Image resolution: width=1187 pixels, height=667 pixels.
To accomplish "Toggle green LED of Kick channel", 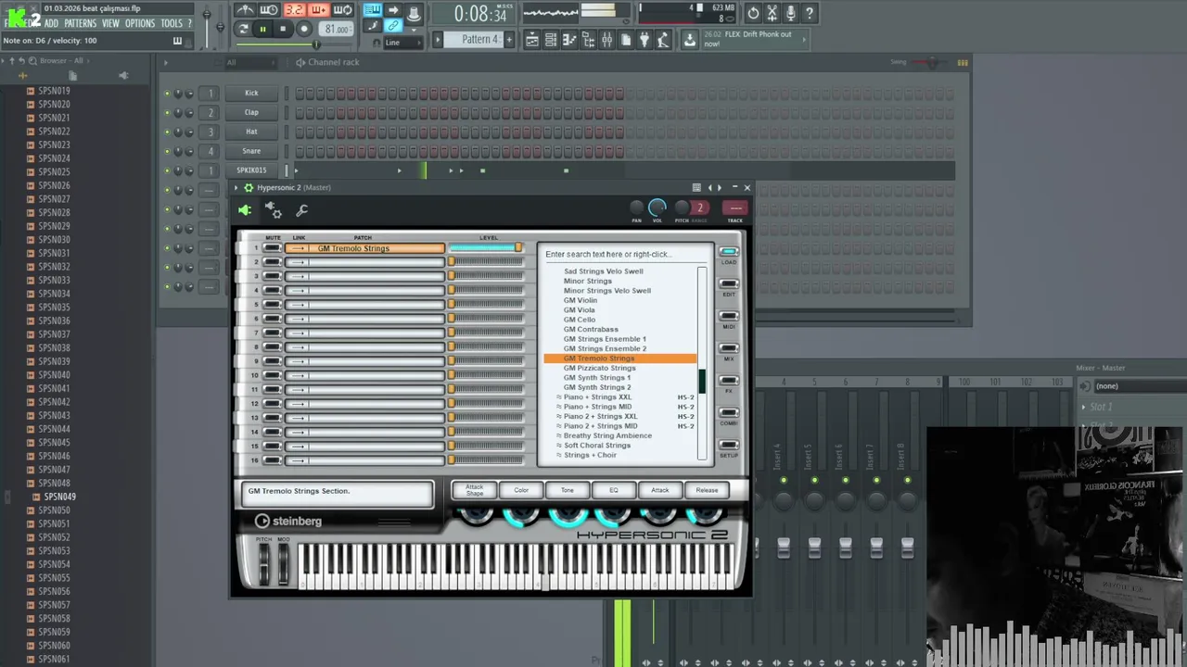I will [x=168, y=93].
